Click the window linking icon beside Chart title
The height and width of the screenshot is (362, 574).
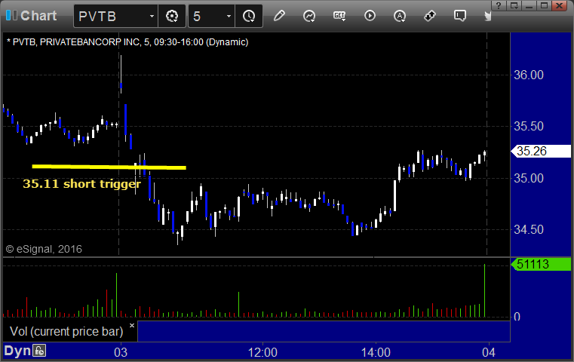[11, 15]
